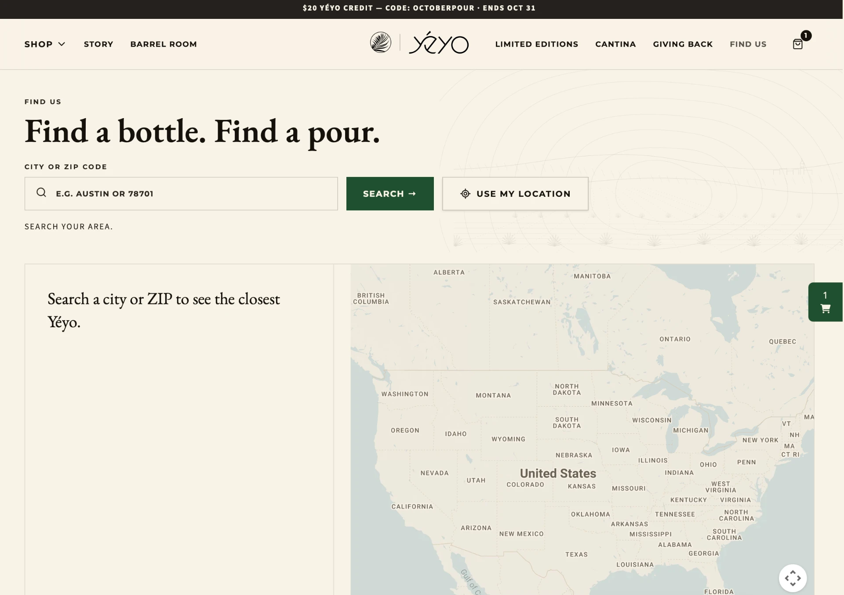Viewport: 844px width, 595px height.
Task: Click Oklahoma label on the map
Action: pyautogui.click(x=590, y=514)
